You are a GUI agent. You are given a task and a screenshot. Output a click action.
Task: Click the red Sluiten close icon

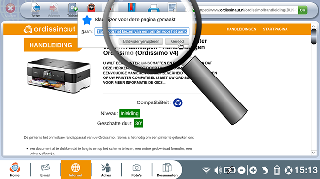point(10,8)
